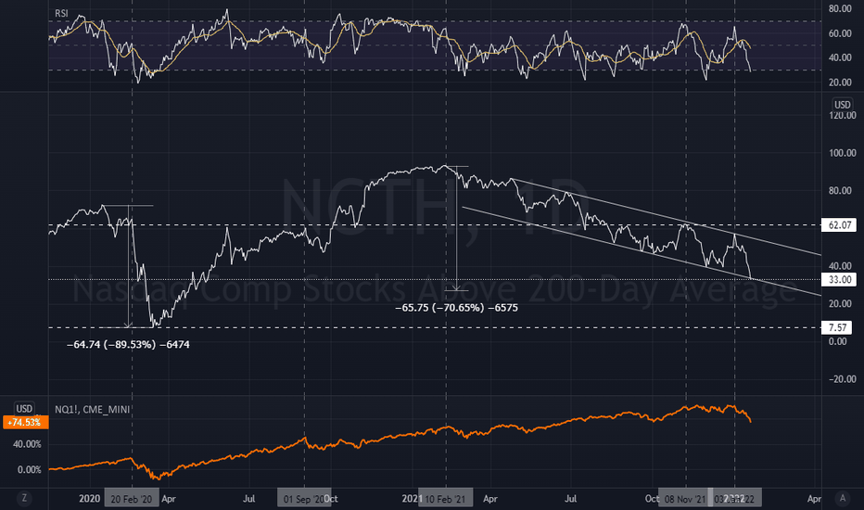Screen dimensions: 864x510
Task: Click the 2020 year label on time axis
Action: (x=89, y=499)
